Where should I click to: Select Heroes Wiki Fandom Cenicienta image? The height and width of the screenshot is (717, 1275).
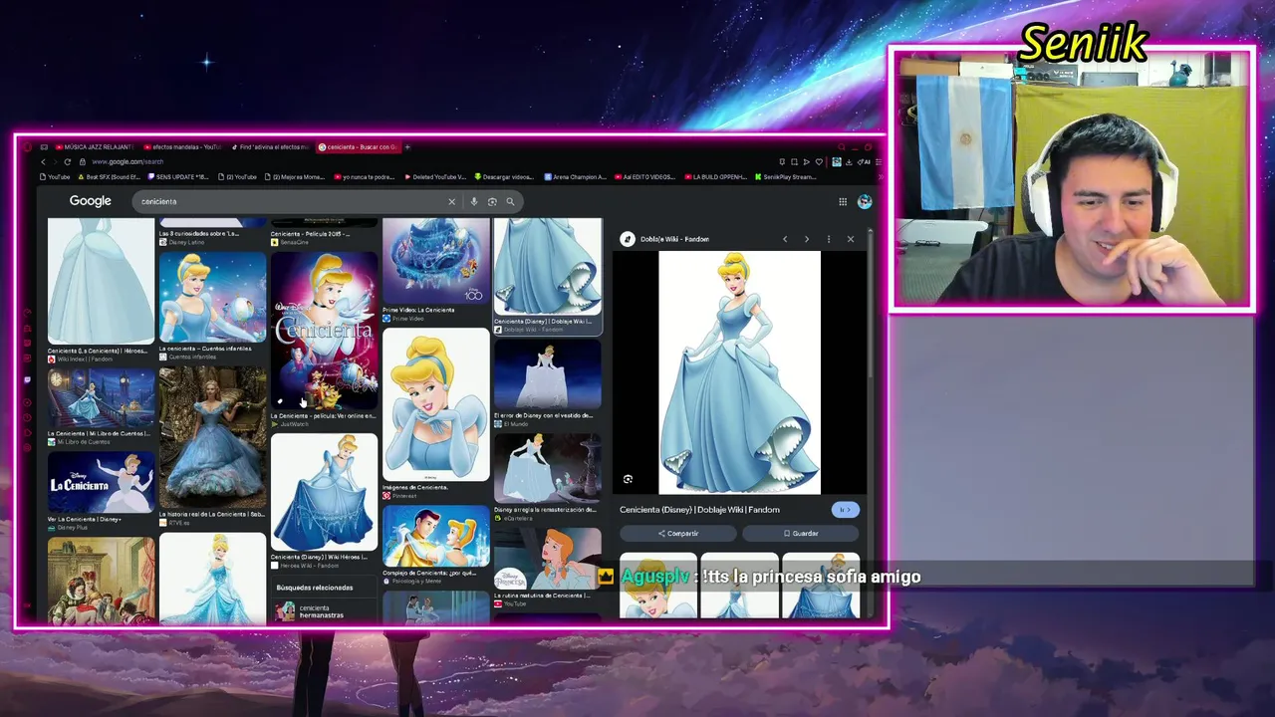324,492
